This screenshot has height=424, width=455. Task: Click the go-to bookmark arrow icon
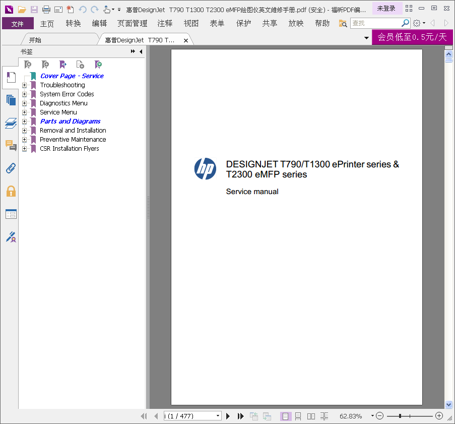(62, 65)
